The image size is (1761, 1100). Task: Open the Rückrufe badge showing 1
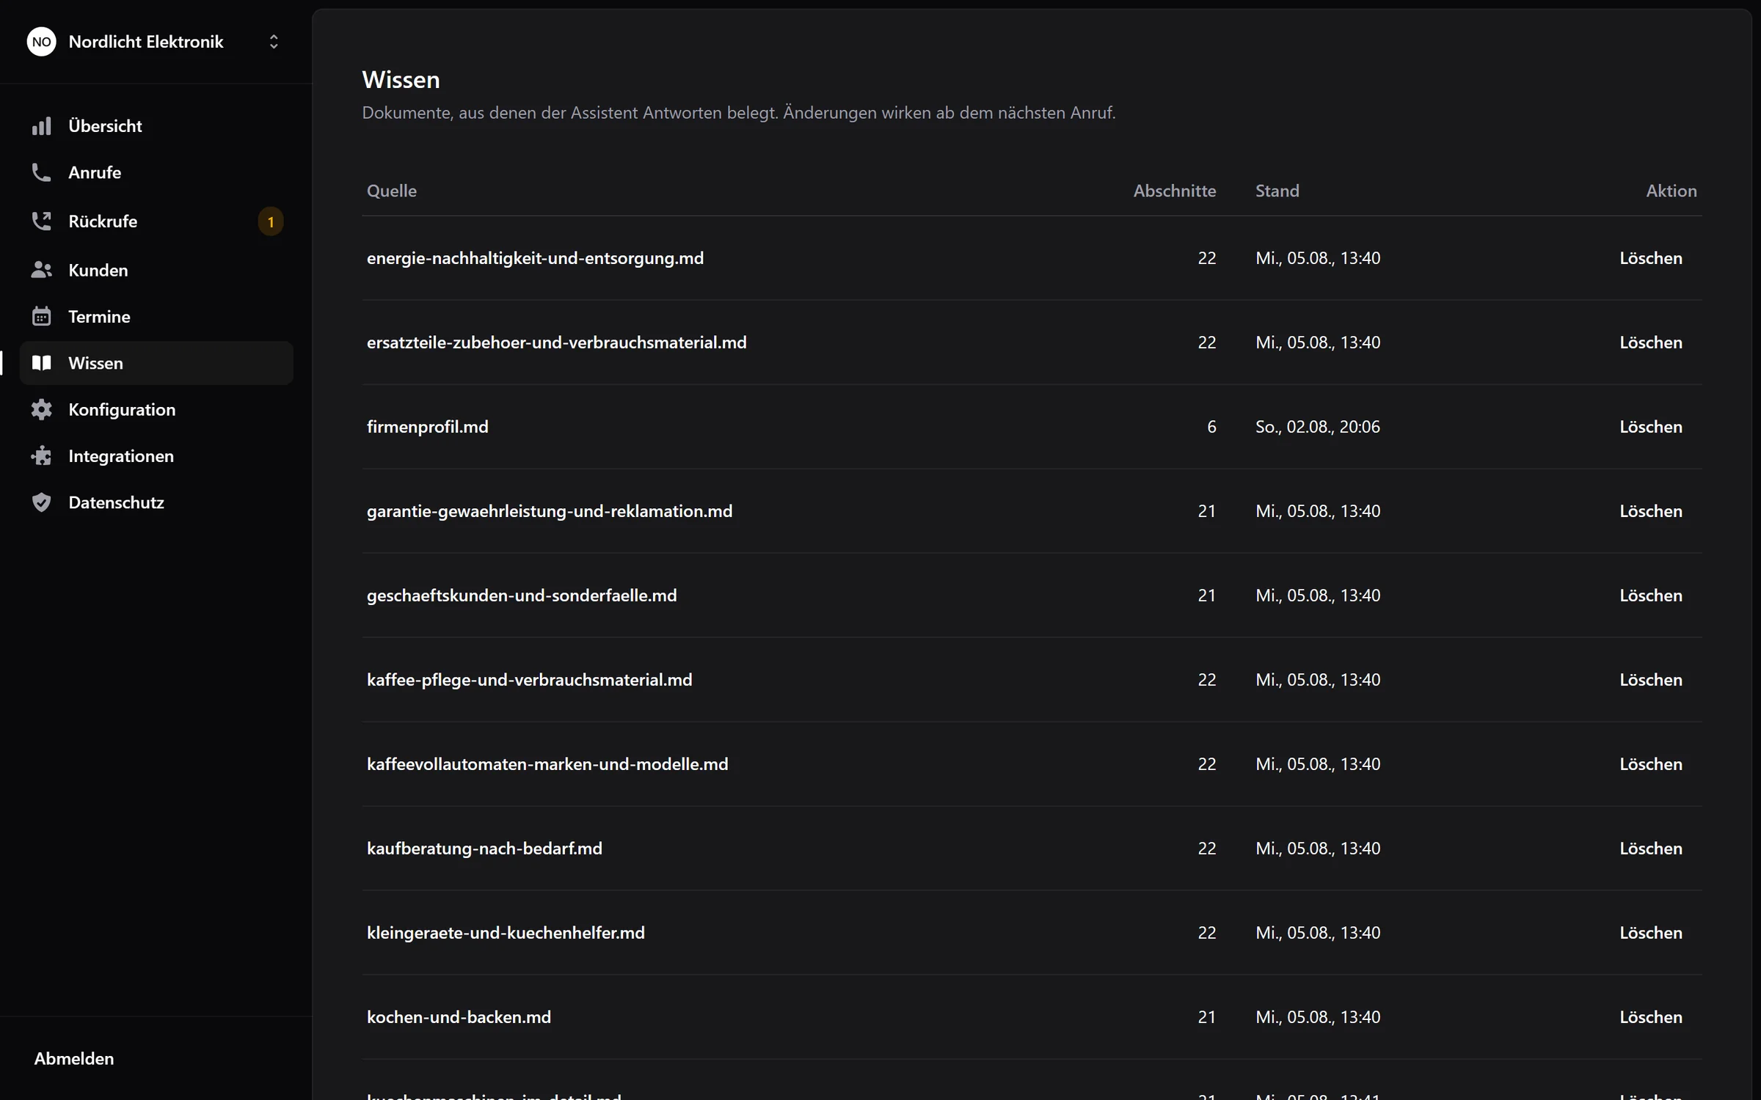tap(271, 221)
